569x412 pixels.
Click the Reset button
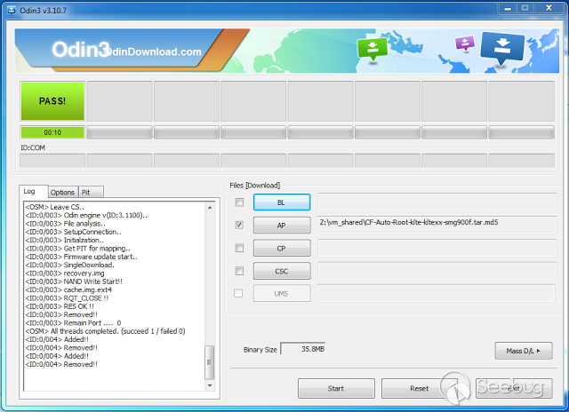(420, 388)
